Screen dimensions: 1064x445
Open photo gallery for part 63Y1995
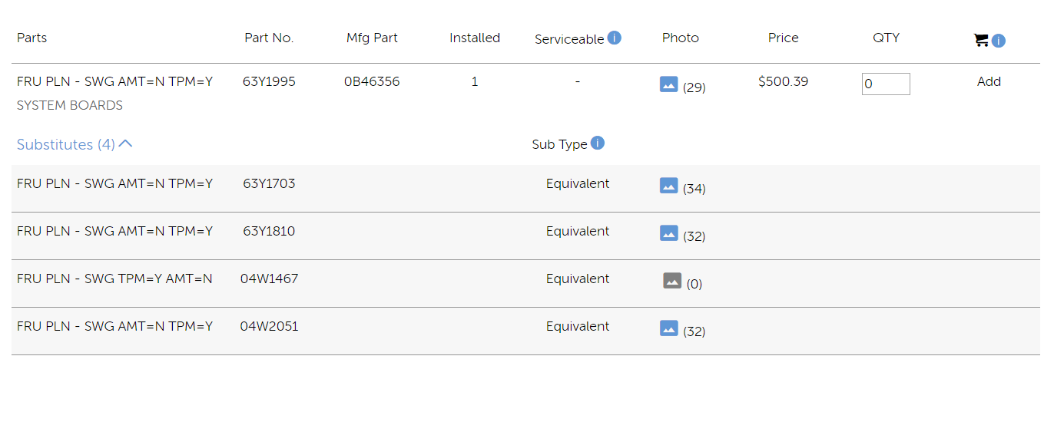click(668, 84)
